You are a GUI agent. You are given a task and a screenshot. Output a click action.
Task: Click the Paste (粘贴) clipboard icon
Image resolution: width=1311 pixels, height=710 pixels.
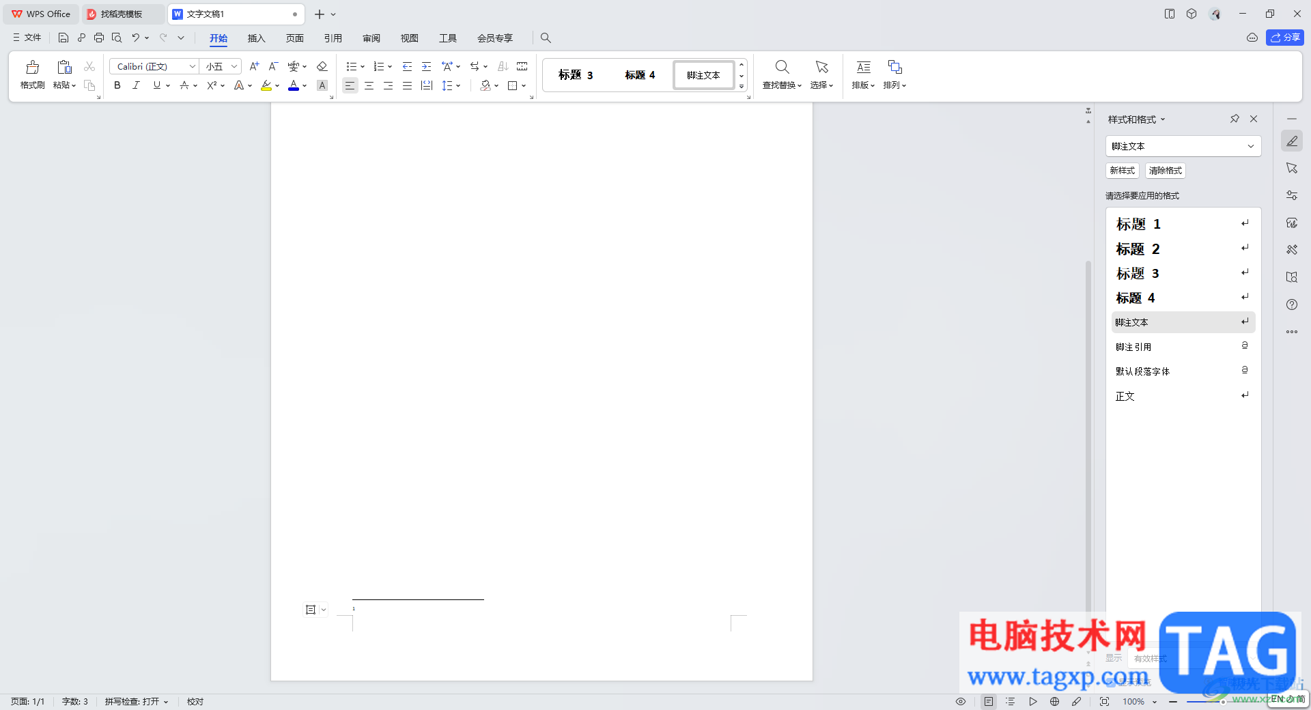tap(64, 67)
